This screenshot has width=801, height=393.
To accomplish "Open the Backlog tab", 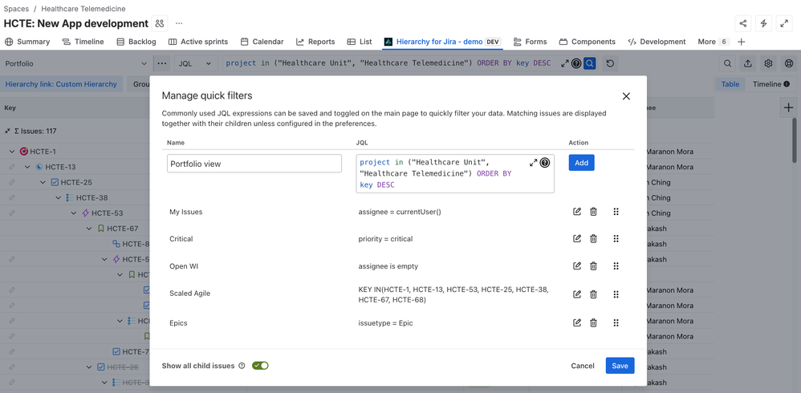I will [136, 42].
